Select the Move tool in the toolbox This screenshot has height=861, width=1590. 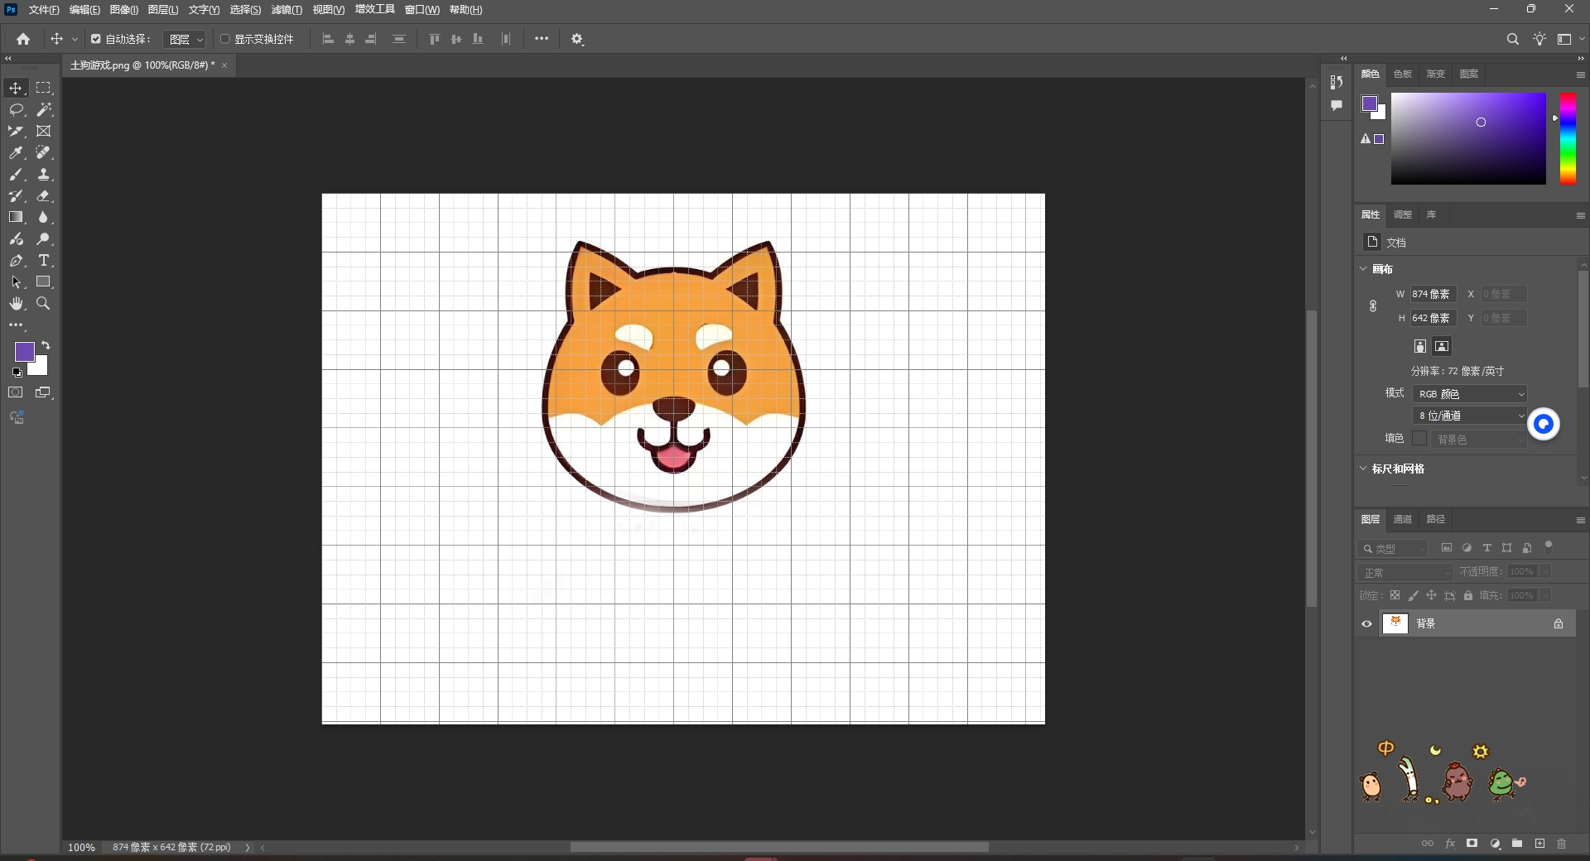(x=16, y=88)
